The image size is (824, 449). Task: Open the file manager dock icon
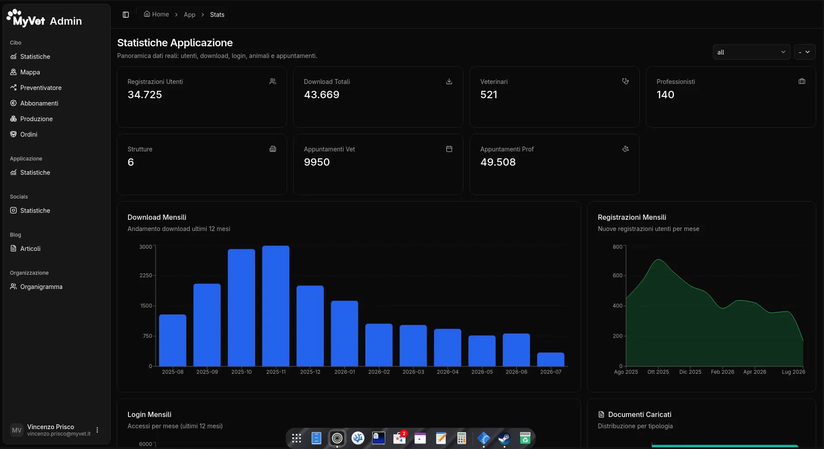316,438
